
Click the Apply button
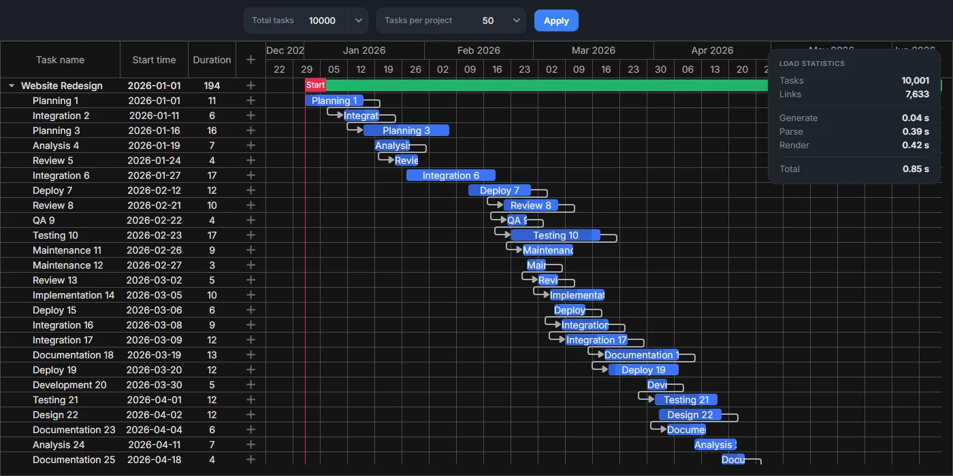coord(556,20)
